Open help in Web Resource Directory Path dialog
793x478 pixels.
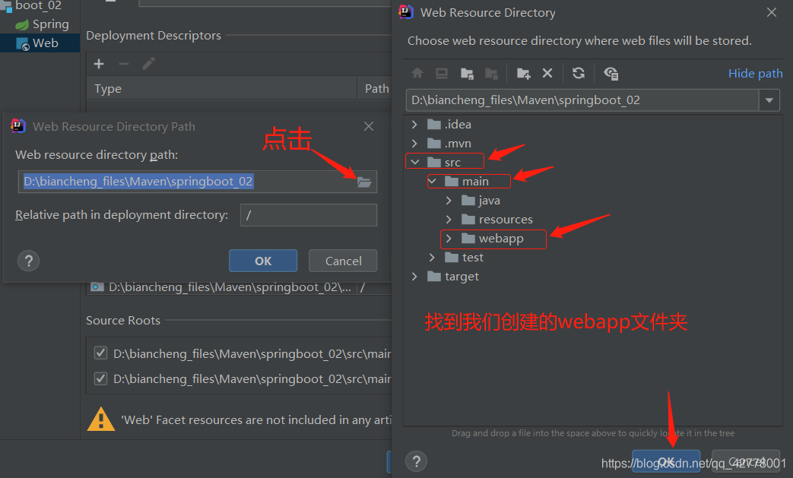pos(29,261)
